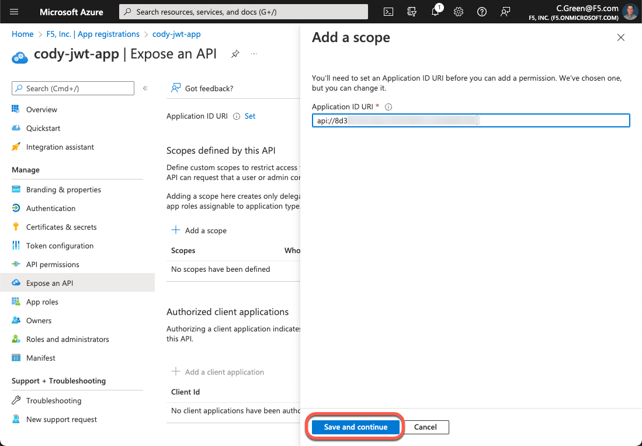Open the Azure portal hamburger menu
642x446 pixels.
[x=15, y=12]
